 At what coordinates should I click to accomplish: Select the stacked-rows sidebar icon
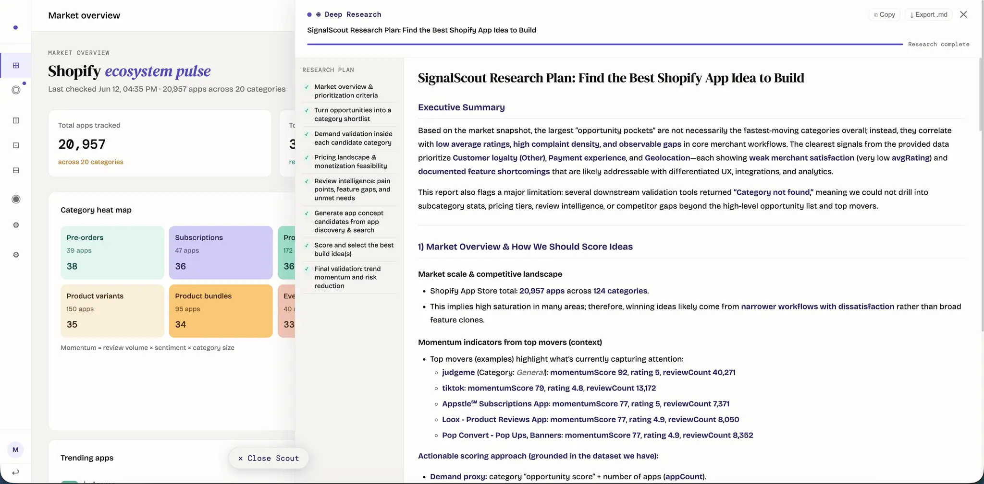click(16, 170)
